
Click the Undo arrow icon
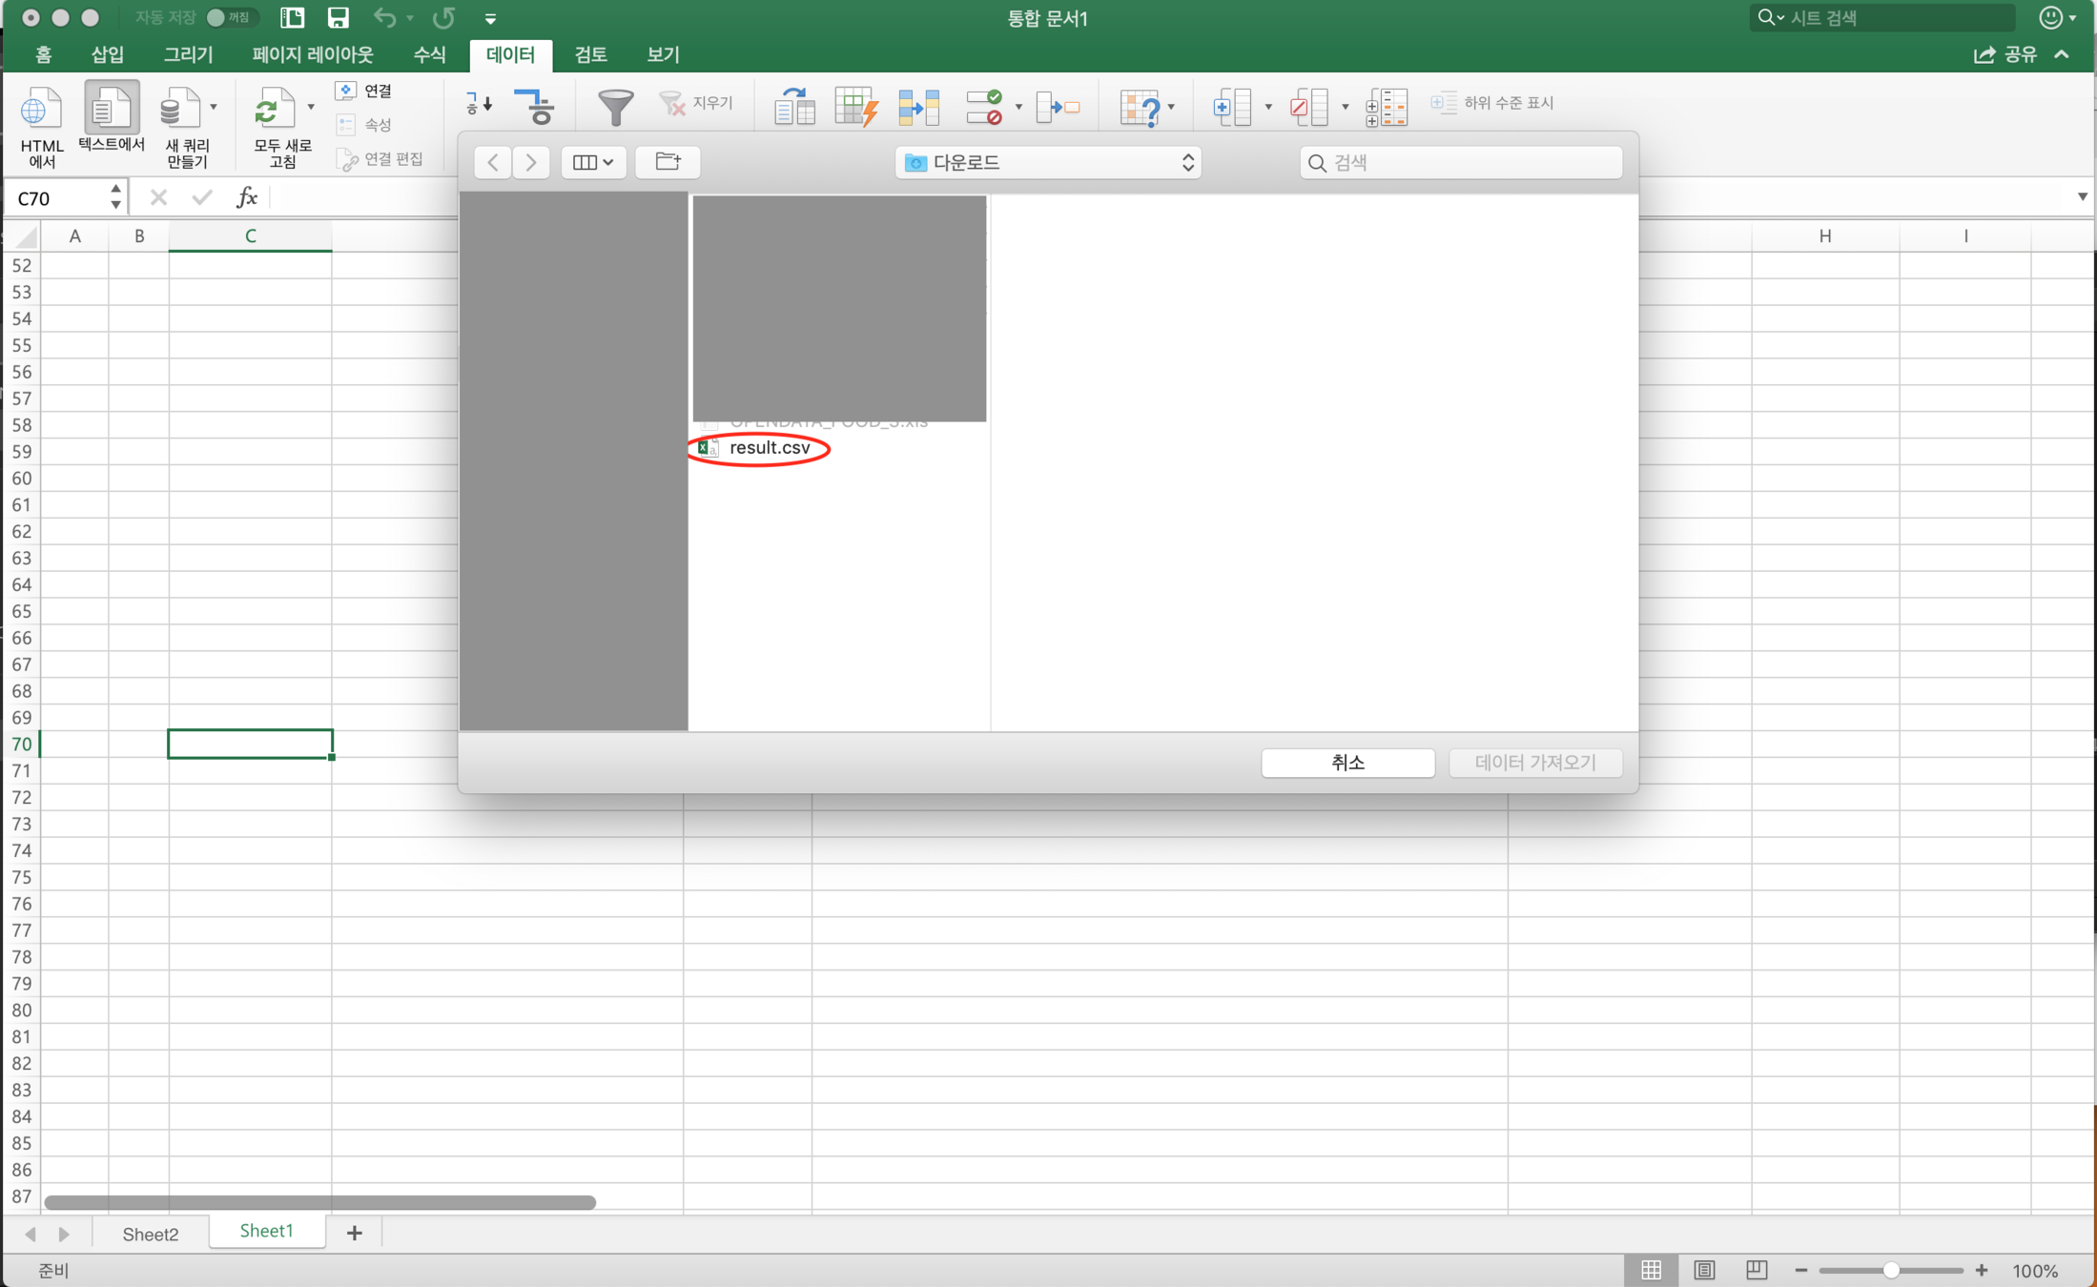384,18
